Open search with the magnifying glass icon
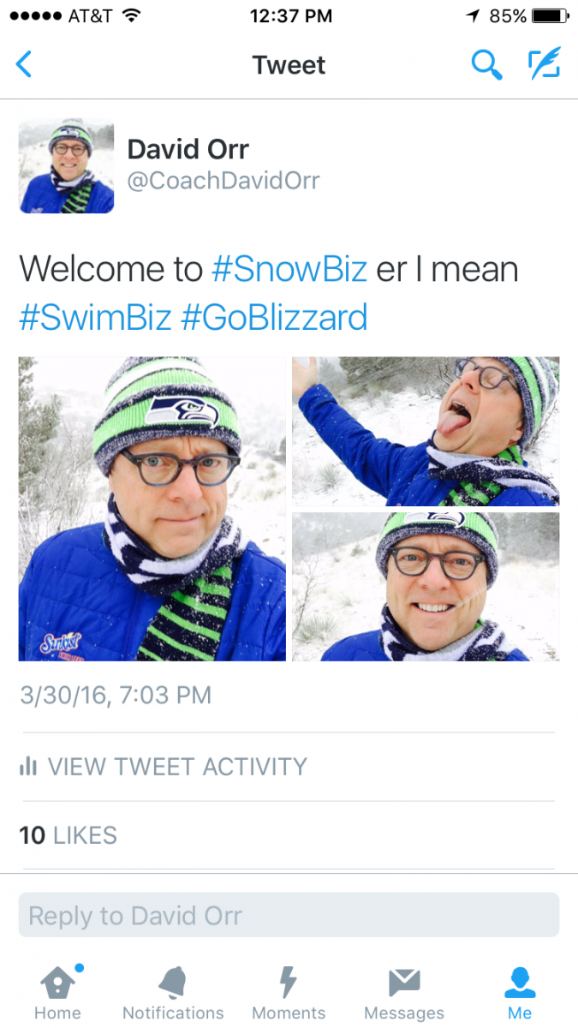578x1028 pixels. pyautogui.click(x=486, y=64)
